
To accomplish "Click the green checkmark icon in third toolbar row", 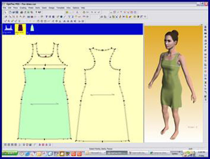I will click(13, 21).
